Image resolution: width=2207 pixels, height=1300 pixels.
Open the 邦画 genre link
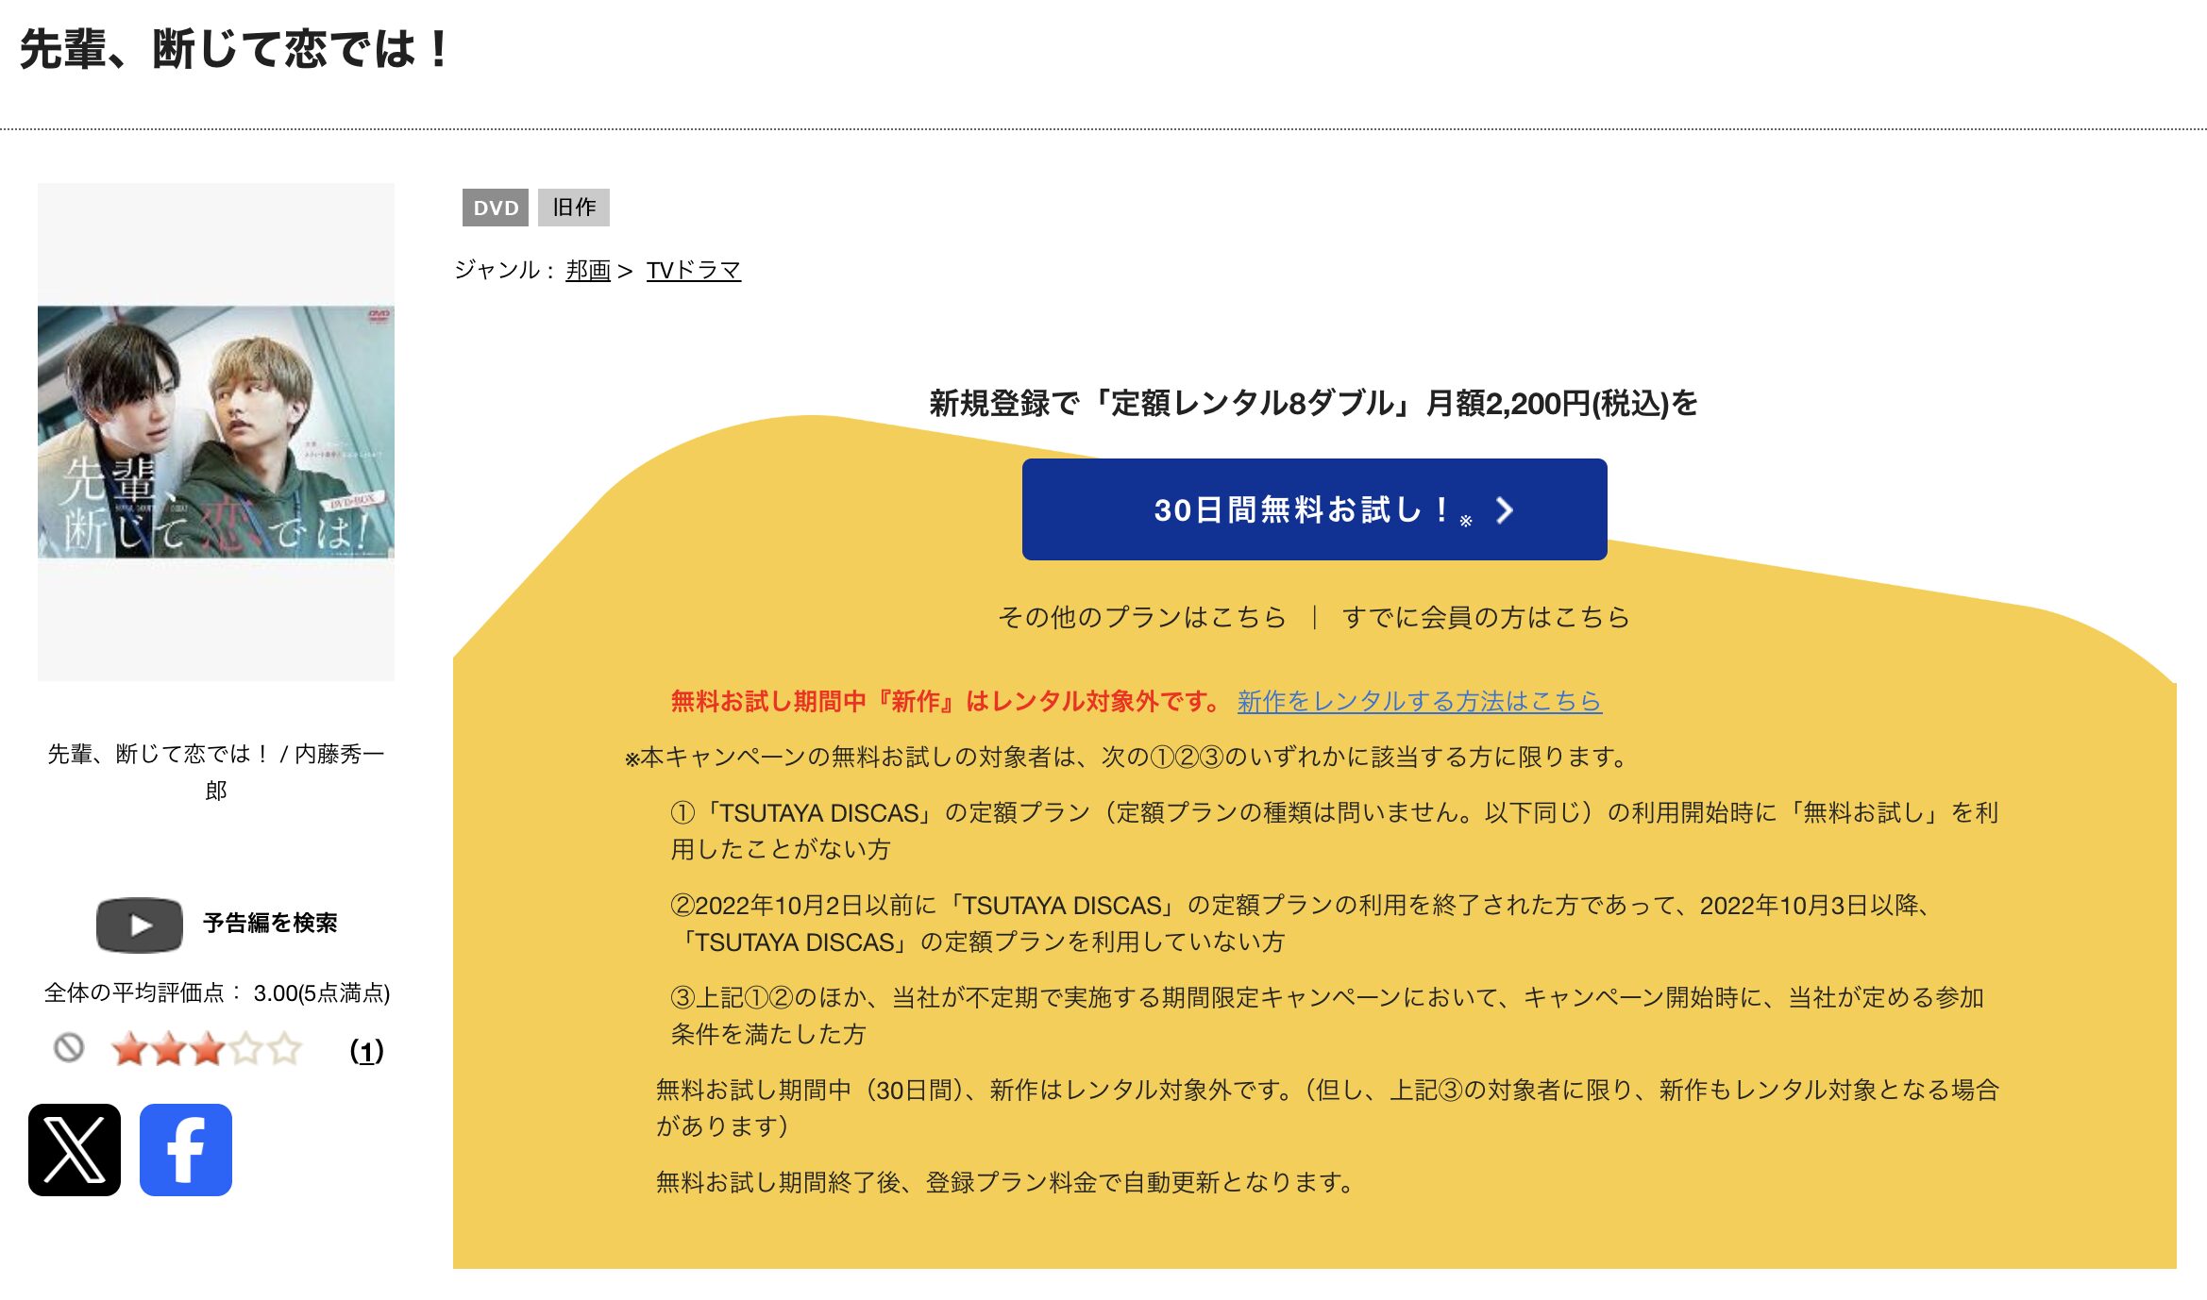click(588, 271)
